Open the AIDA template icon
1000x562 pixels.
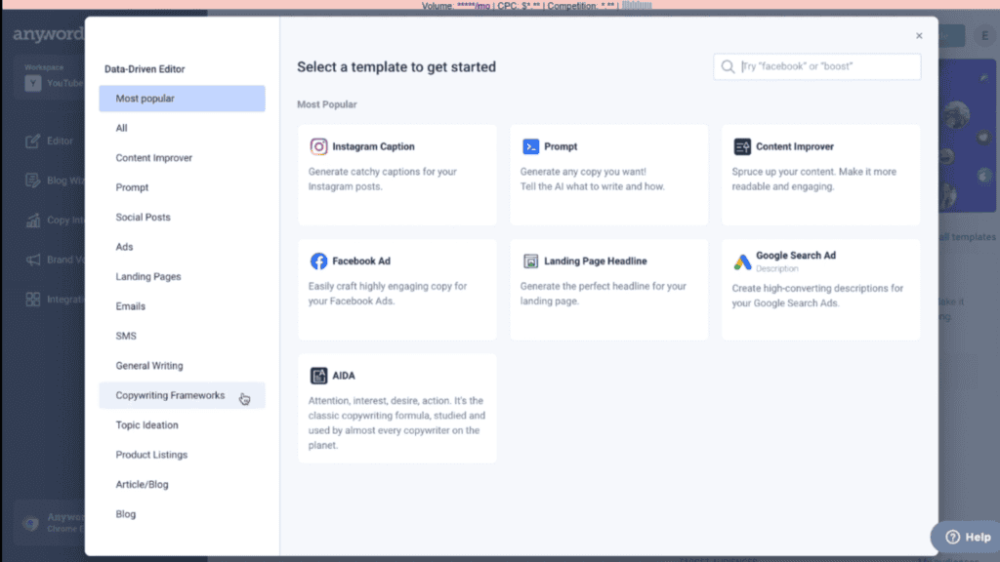pyautogui.click(x=317, y=375)
